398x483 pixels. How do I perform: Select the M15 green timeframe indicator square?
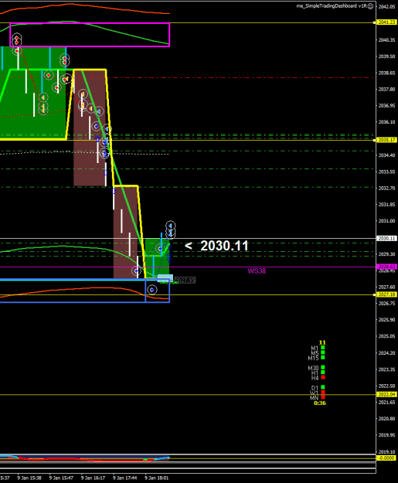[x=323, y=358]
